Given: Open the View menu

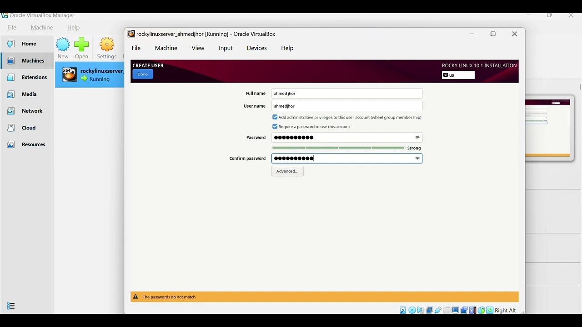Looking at the screenshot, I should click(198, 48).
